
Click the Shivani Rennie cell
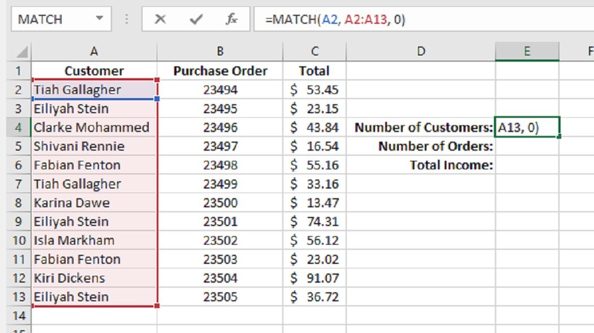pos(94,147)
